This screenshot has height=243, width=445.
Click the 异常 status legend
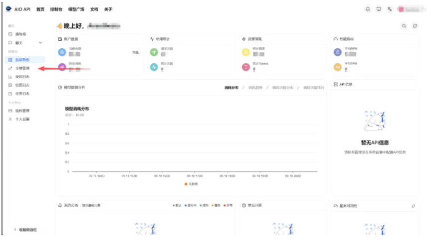click(228, 206)
